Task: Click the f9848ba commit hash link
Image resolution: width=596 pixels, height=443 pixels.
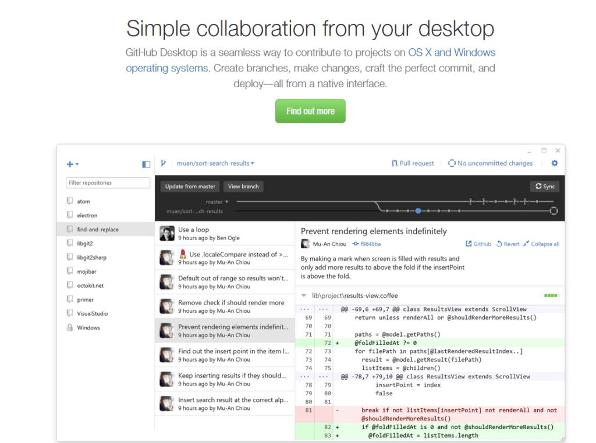Action: click(x=367, y=244)
